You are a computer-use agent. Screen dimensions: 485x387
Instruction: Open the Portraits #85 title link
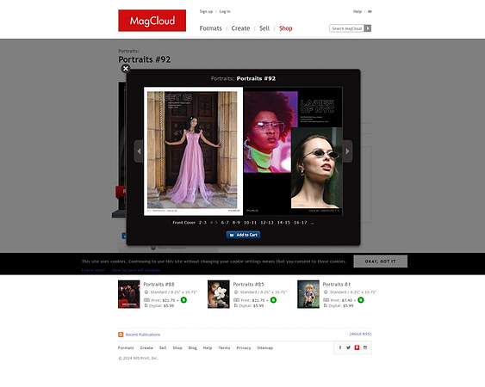pos(248,284)
